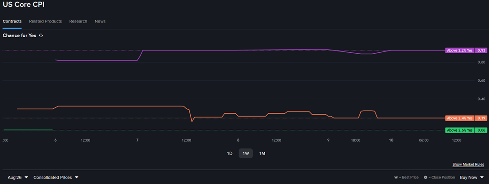Click the 0.19 price tag
The height and width of the screenshot is (184, 489).
click(x=481, y=118)
